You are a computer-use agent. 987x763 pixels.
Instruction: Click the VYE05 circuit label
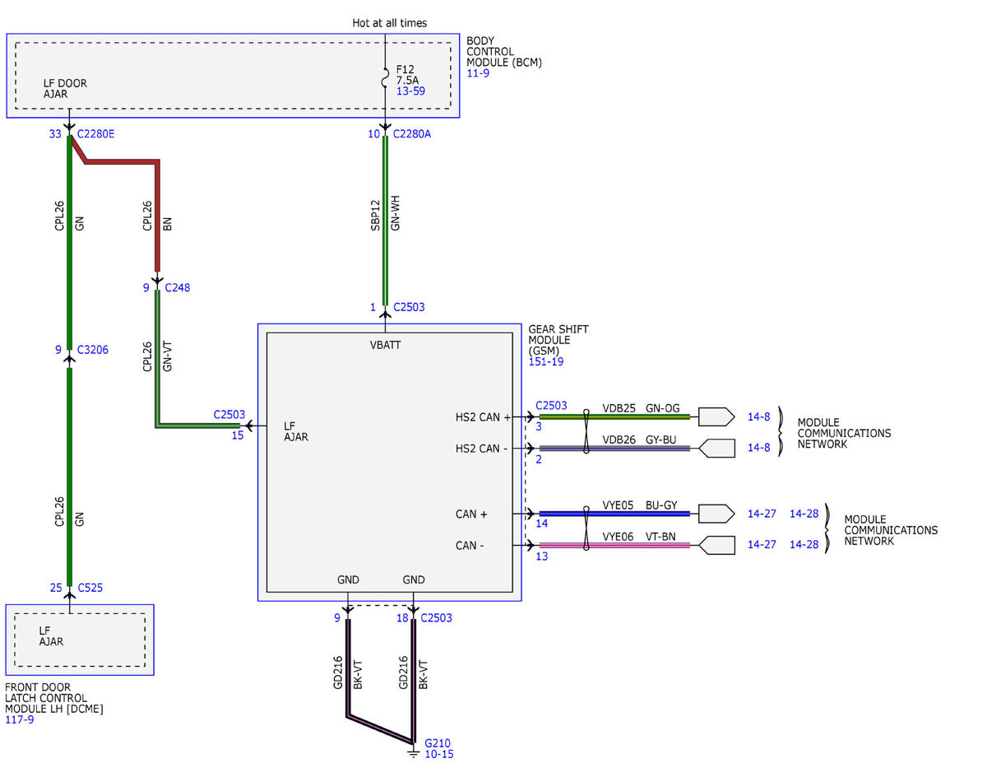coord(619,505)
